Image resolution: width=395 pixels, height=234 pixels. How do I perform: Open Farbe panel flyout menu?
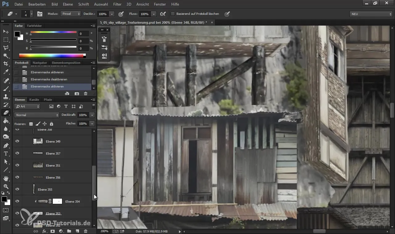[93, 26]
